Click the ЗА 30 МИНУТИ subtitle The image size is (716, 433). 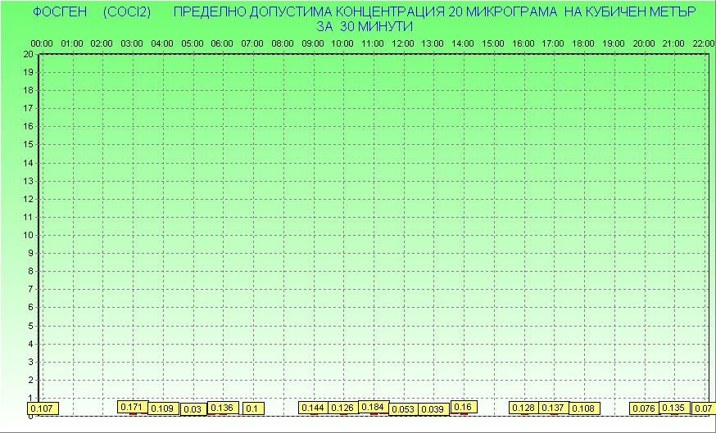click(365, 26)
